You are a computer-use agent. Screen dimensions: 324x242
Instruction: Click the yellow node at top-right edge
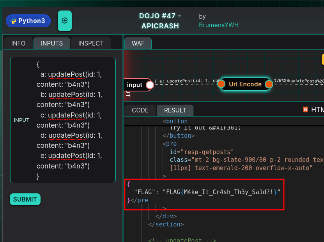pyautogui.click(x=322, y=59)
